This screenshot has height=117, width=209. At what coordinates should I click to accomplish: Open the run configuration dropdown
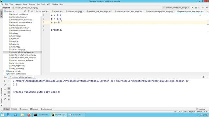coord(176,8)
